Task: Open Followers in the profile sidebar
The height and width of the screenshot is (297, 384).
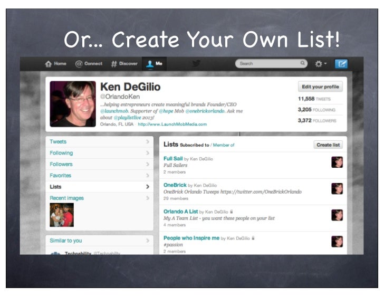Action: point(99,164)
